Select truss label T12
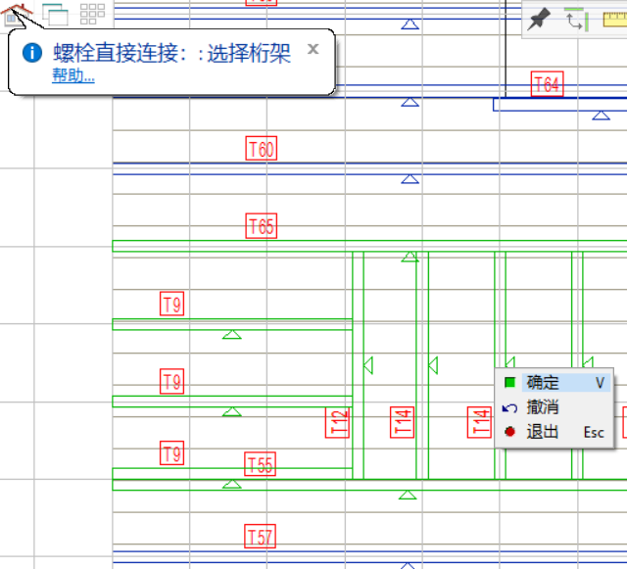627x569 pixels. (x=337, y=423)
